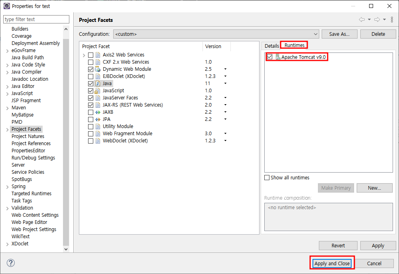The width and height of the screenshot is (399, 274).
Task: Click the sidebar scrollbar down arrow
Action: click(66, 249)
